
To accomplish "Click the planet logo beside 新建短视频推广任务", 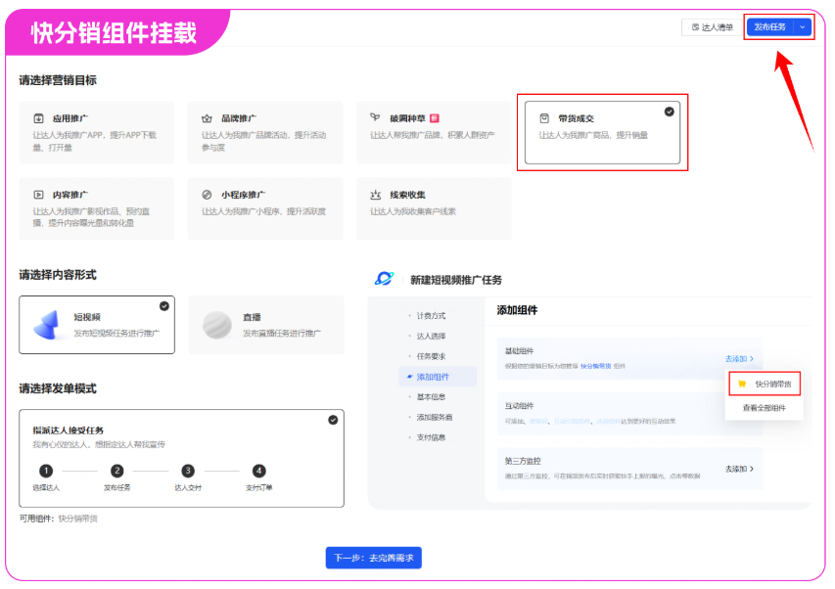I will pyautogui.click(x=384, y=278).
